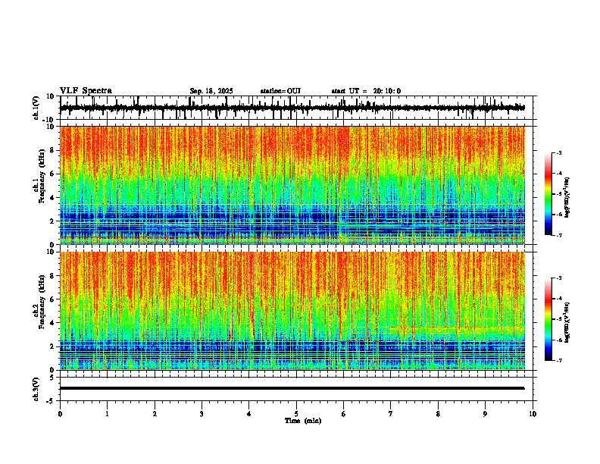Click the flat ch.3 voltage trace line
This screenshot has height=464, width=600.
pos(292,388)
